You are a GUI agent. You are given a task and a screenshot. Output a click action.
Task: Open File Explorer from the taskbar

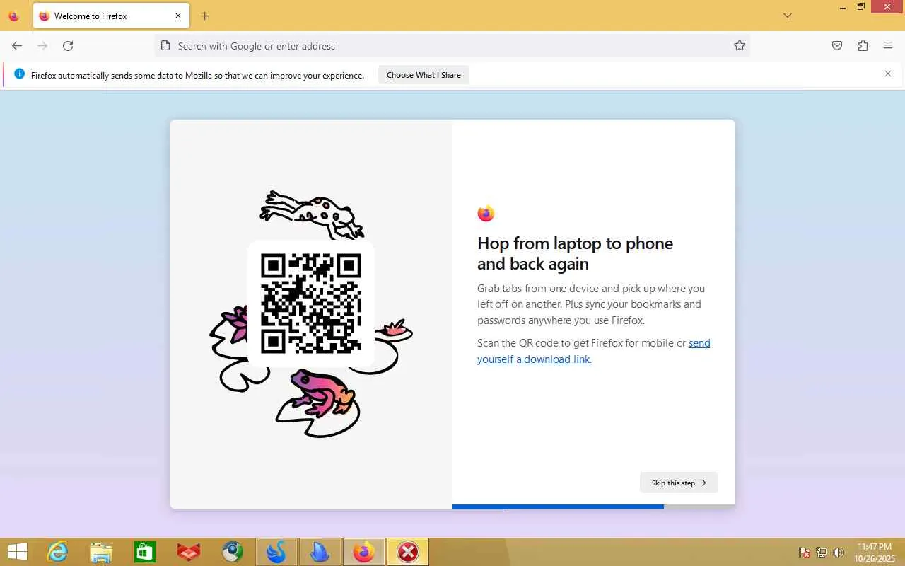[101, 552]
